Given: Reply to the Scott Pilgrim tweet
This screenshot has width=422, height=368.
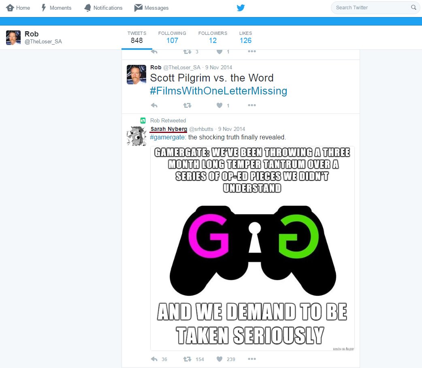Looking at the screenshot, I should point(154,105).
